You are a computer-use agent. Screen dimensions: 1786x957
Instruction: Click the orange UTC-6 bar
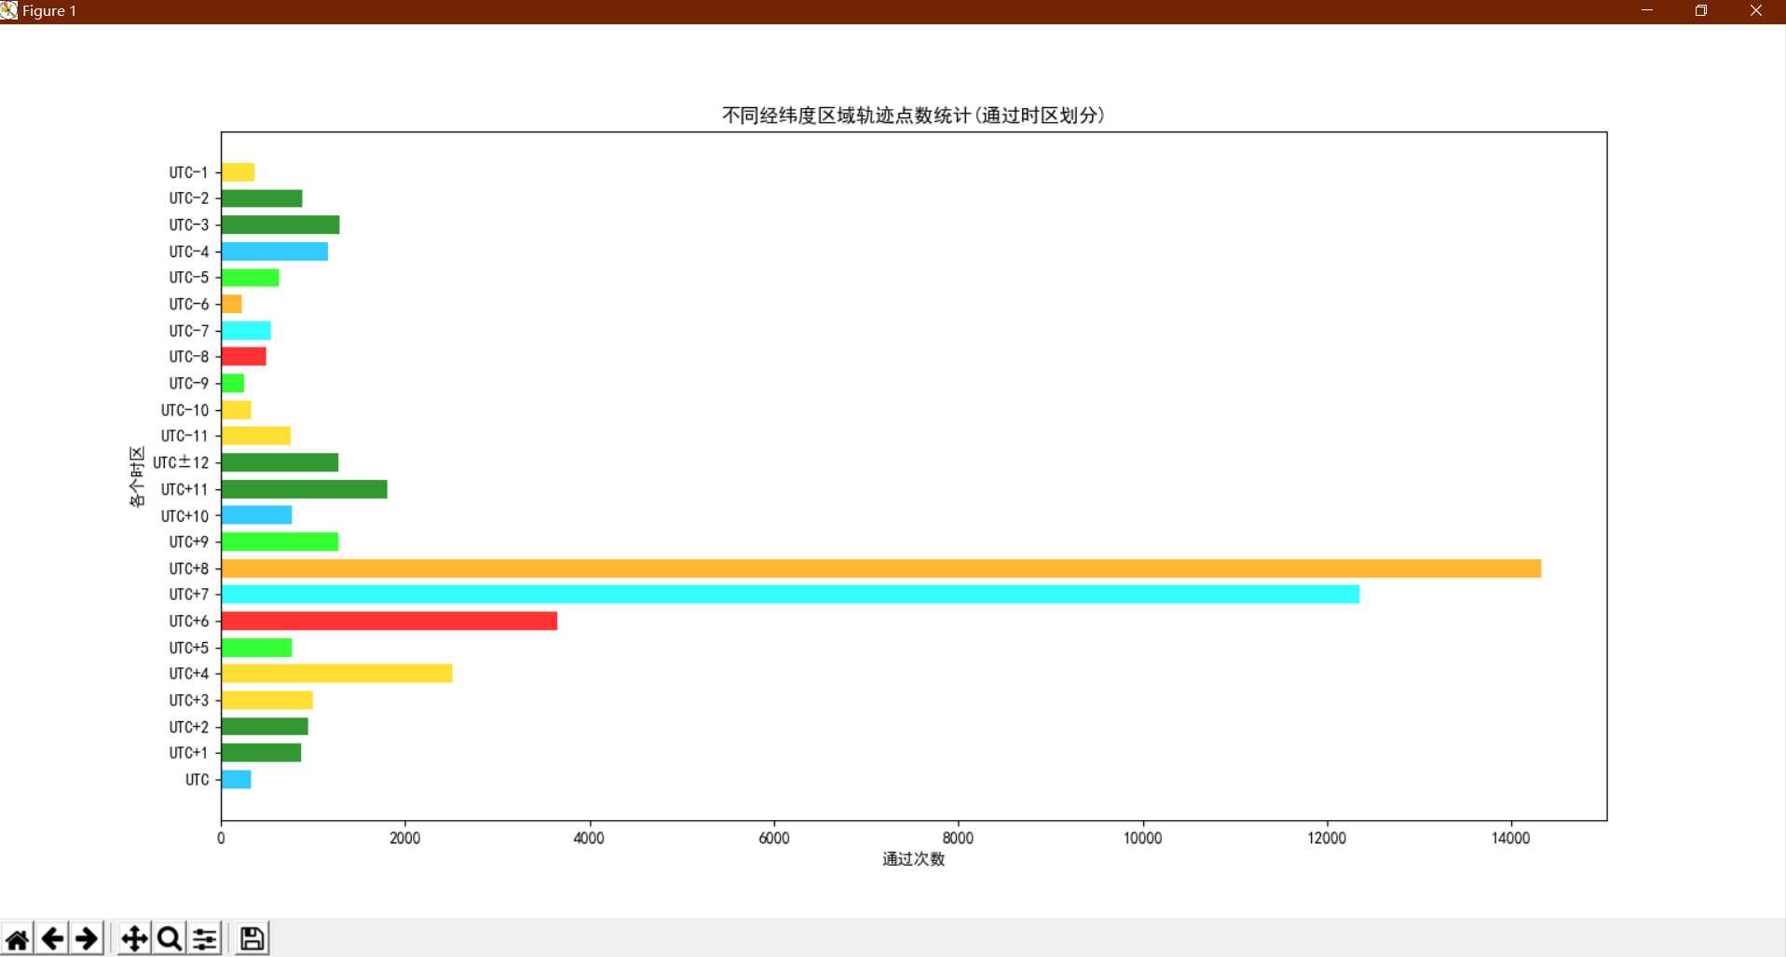232,304
